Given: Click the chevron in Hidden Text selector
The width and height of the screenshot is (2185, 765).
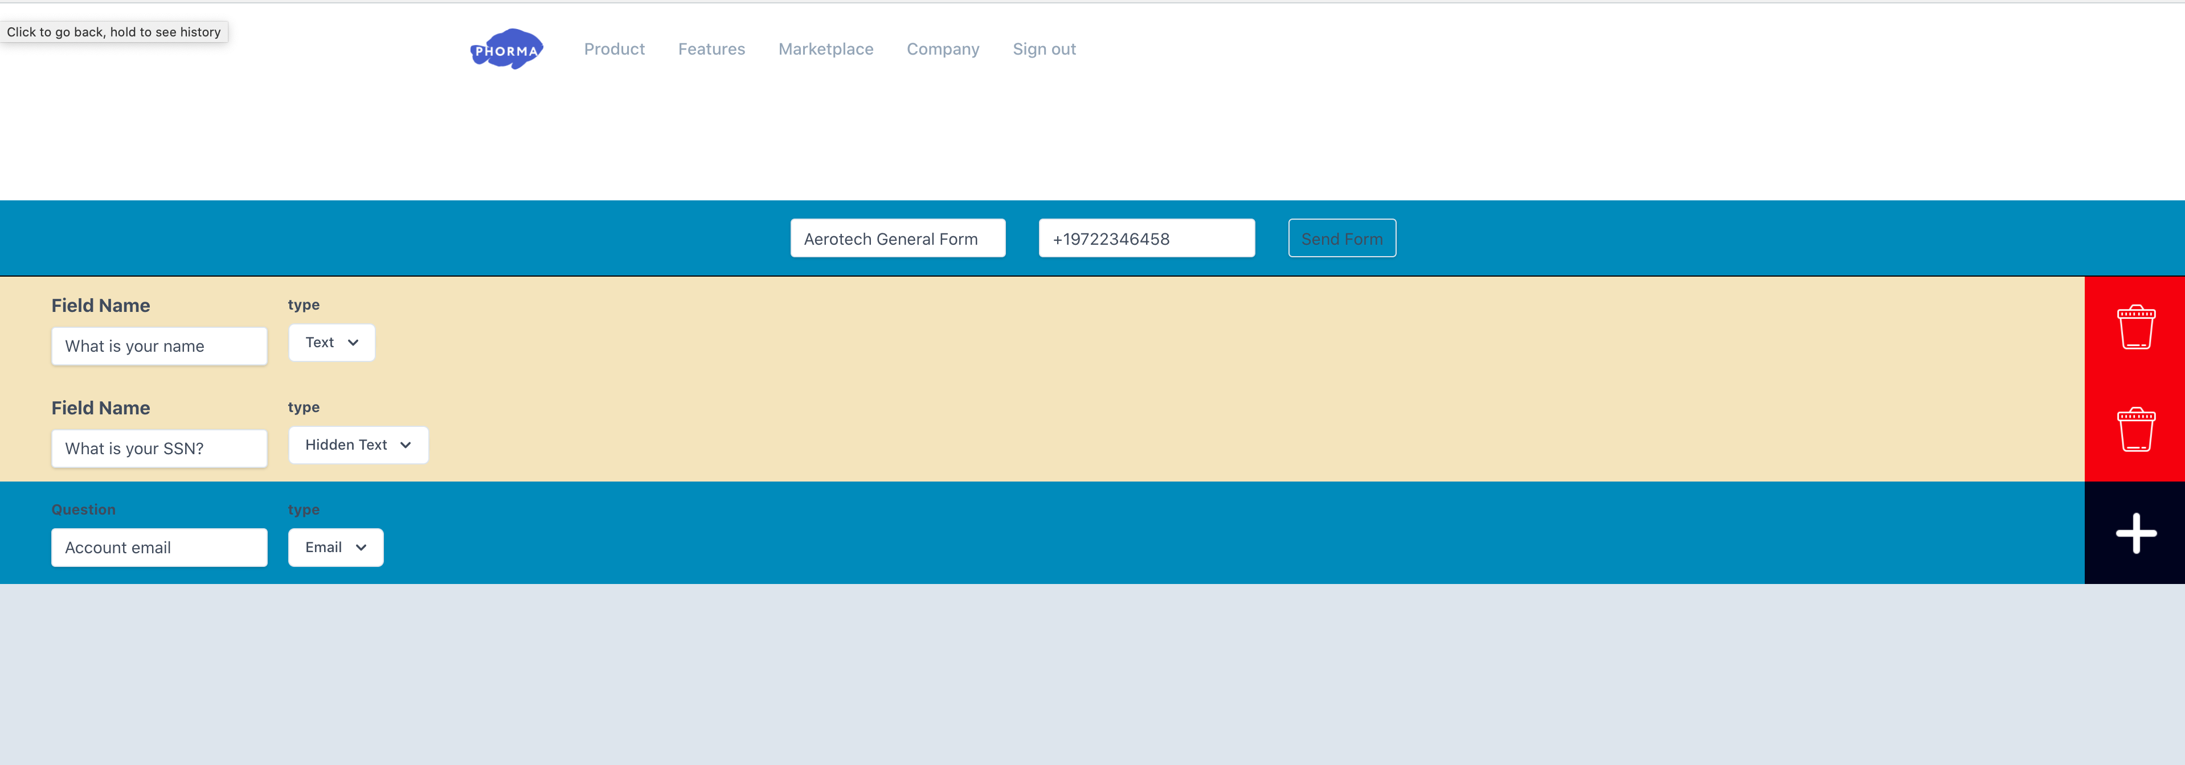Looking at the screenshot, I should pos(406,445).
